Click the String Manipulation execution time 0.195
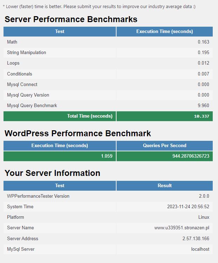 tap(203, 52)
